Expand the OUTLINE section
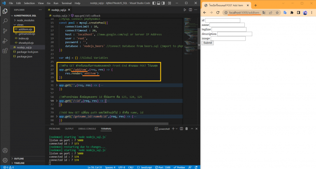 (x=19, y=158)
